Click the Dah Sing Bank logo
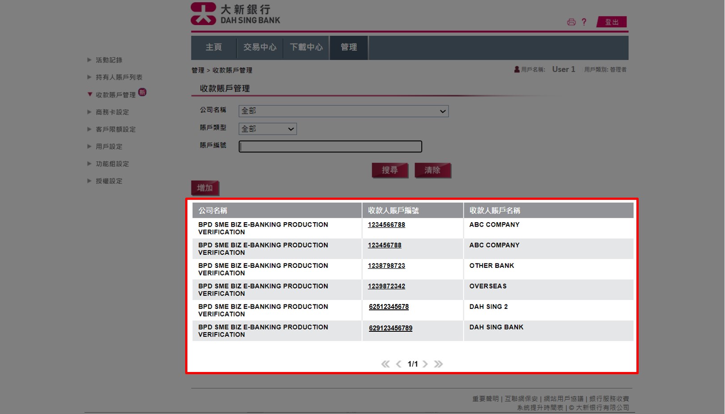This screenshot has width=725, height=414. [x=235, y=14]
